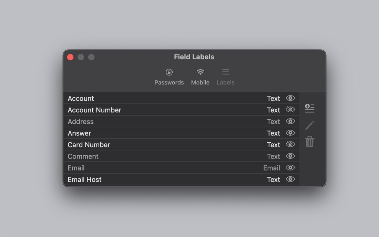The image size is (379, 237).
Task: Switch to the Mobile tab
Action: pos(200,77)
